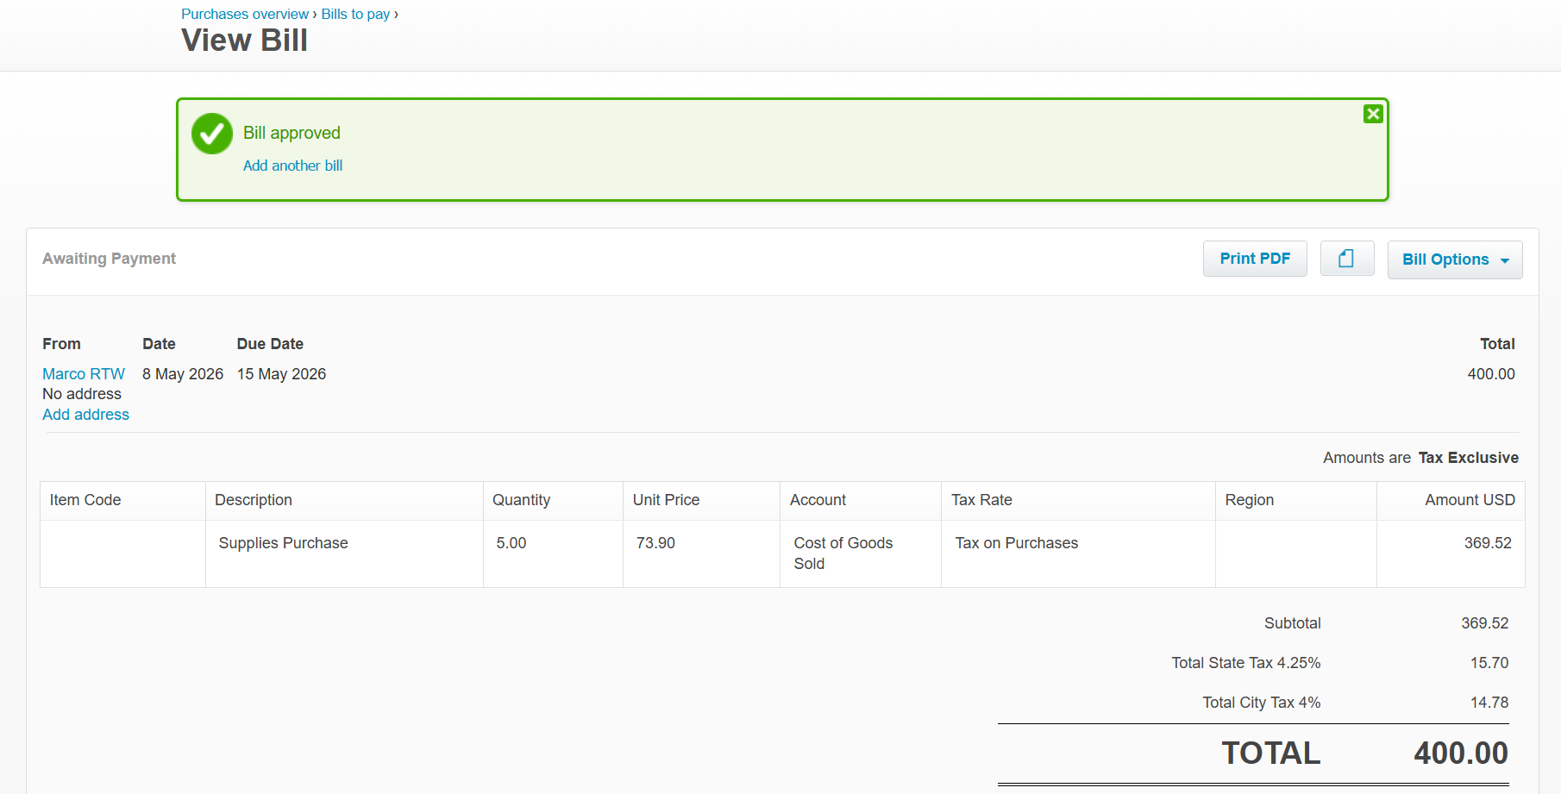Click the Unit Price value 73.90
The width and height of the screenshot is (1561, 794).
[x=655, y=543]
